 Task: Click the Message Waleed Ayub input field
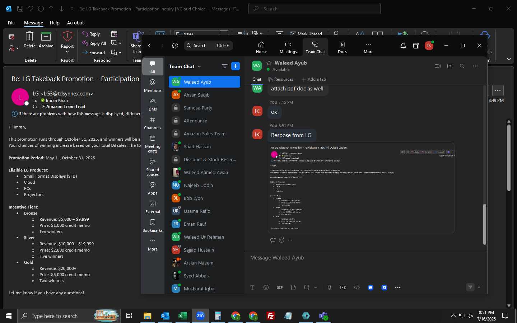(x=365, y=258)
